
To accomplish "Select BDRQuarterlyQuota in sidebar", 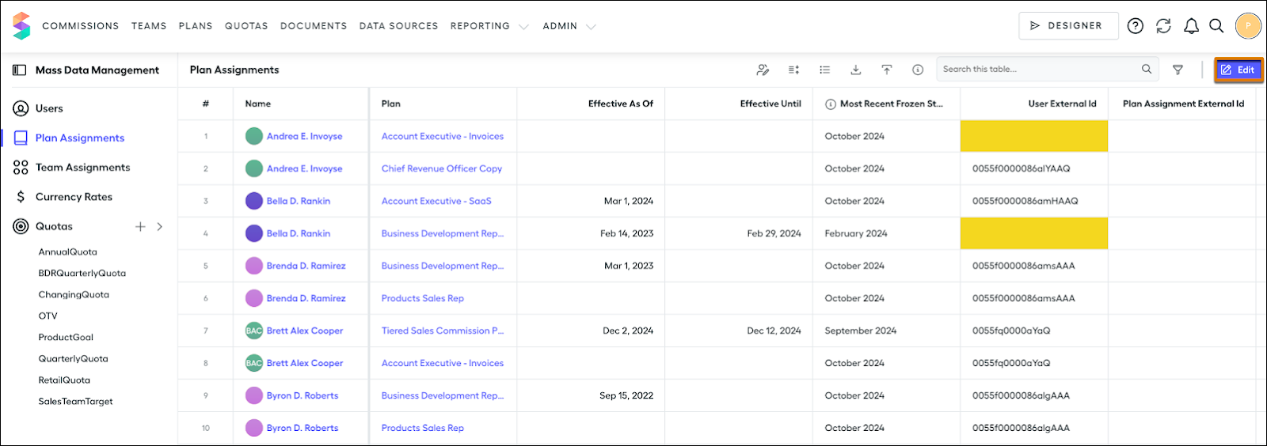I will (82, 274).
